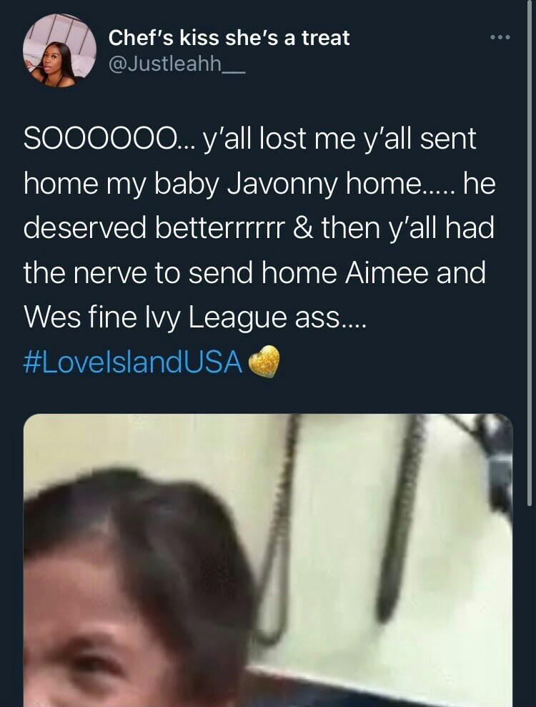Open the attached photo in the tweet

pyautogui.click(x=268, y=560)
